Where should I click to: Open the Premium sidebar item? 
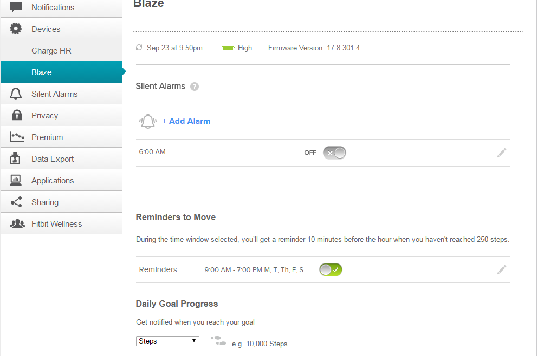pos(62,137)
